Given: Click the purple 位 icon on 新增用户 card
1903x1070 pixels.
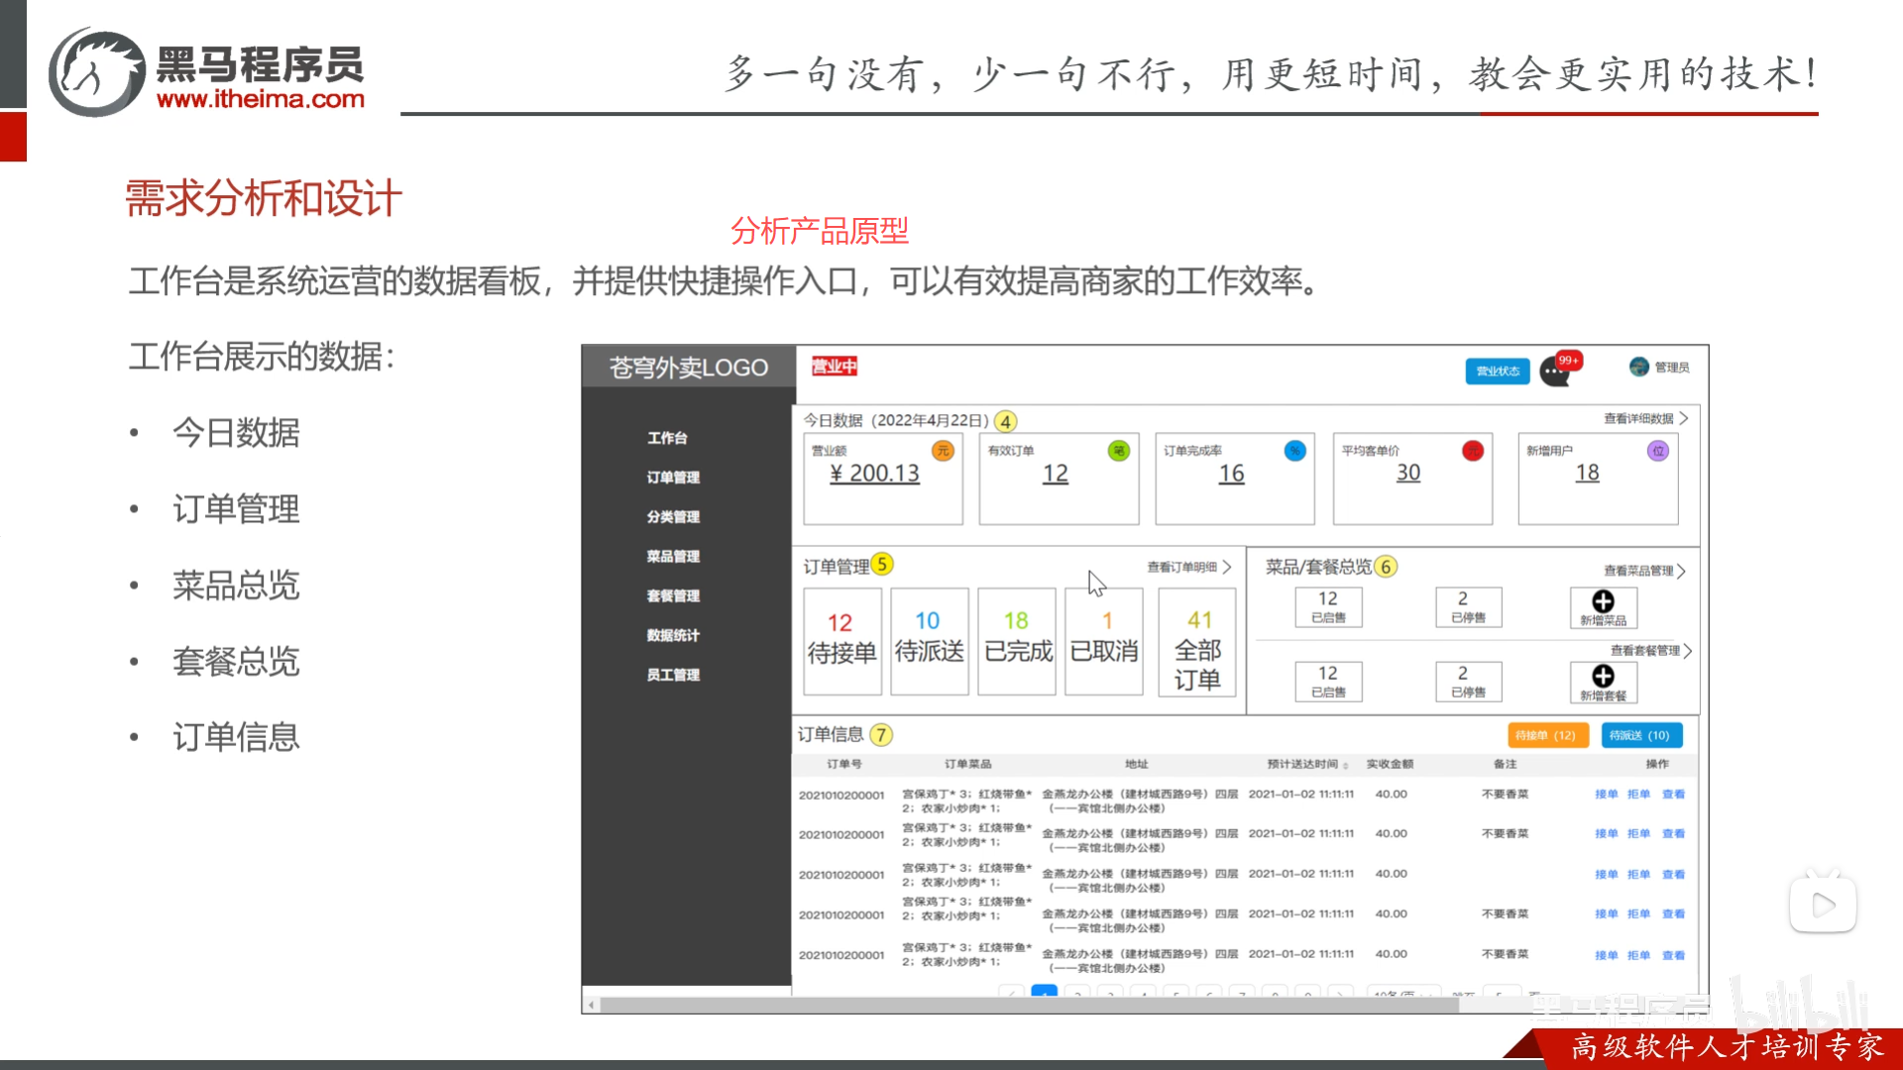Looking at the screenshot, I should [1657, 451].
